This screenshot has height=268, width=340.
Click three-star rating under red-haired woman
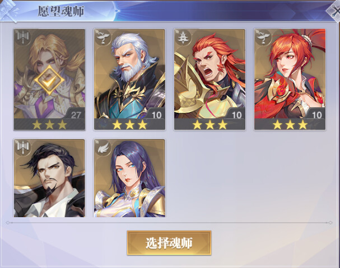(290, 125)
